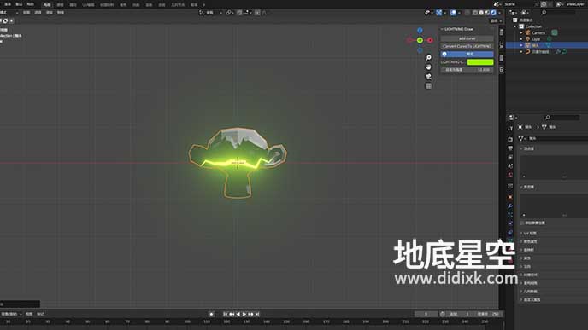Click the mesh data icon beside the selected outliner row

(548, 45)
